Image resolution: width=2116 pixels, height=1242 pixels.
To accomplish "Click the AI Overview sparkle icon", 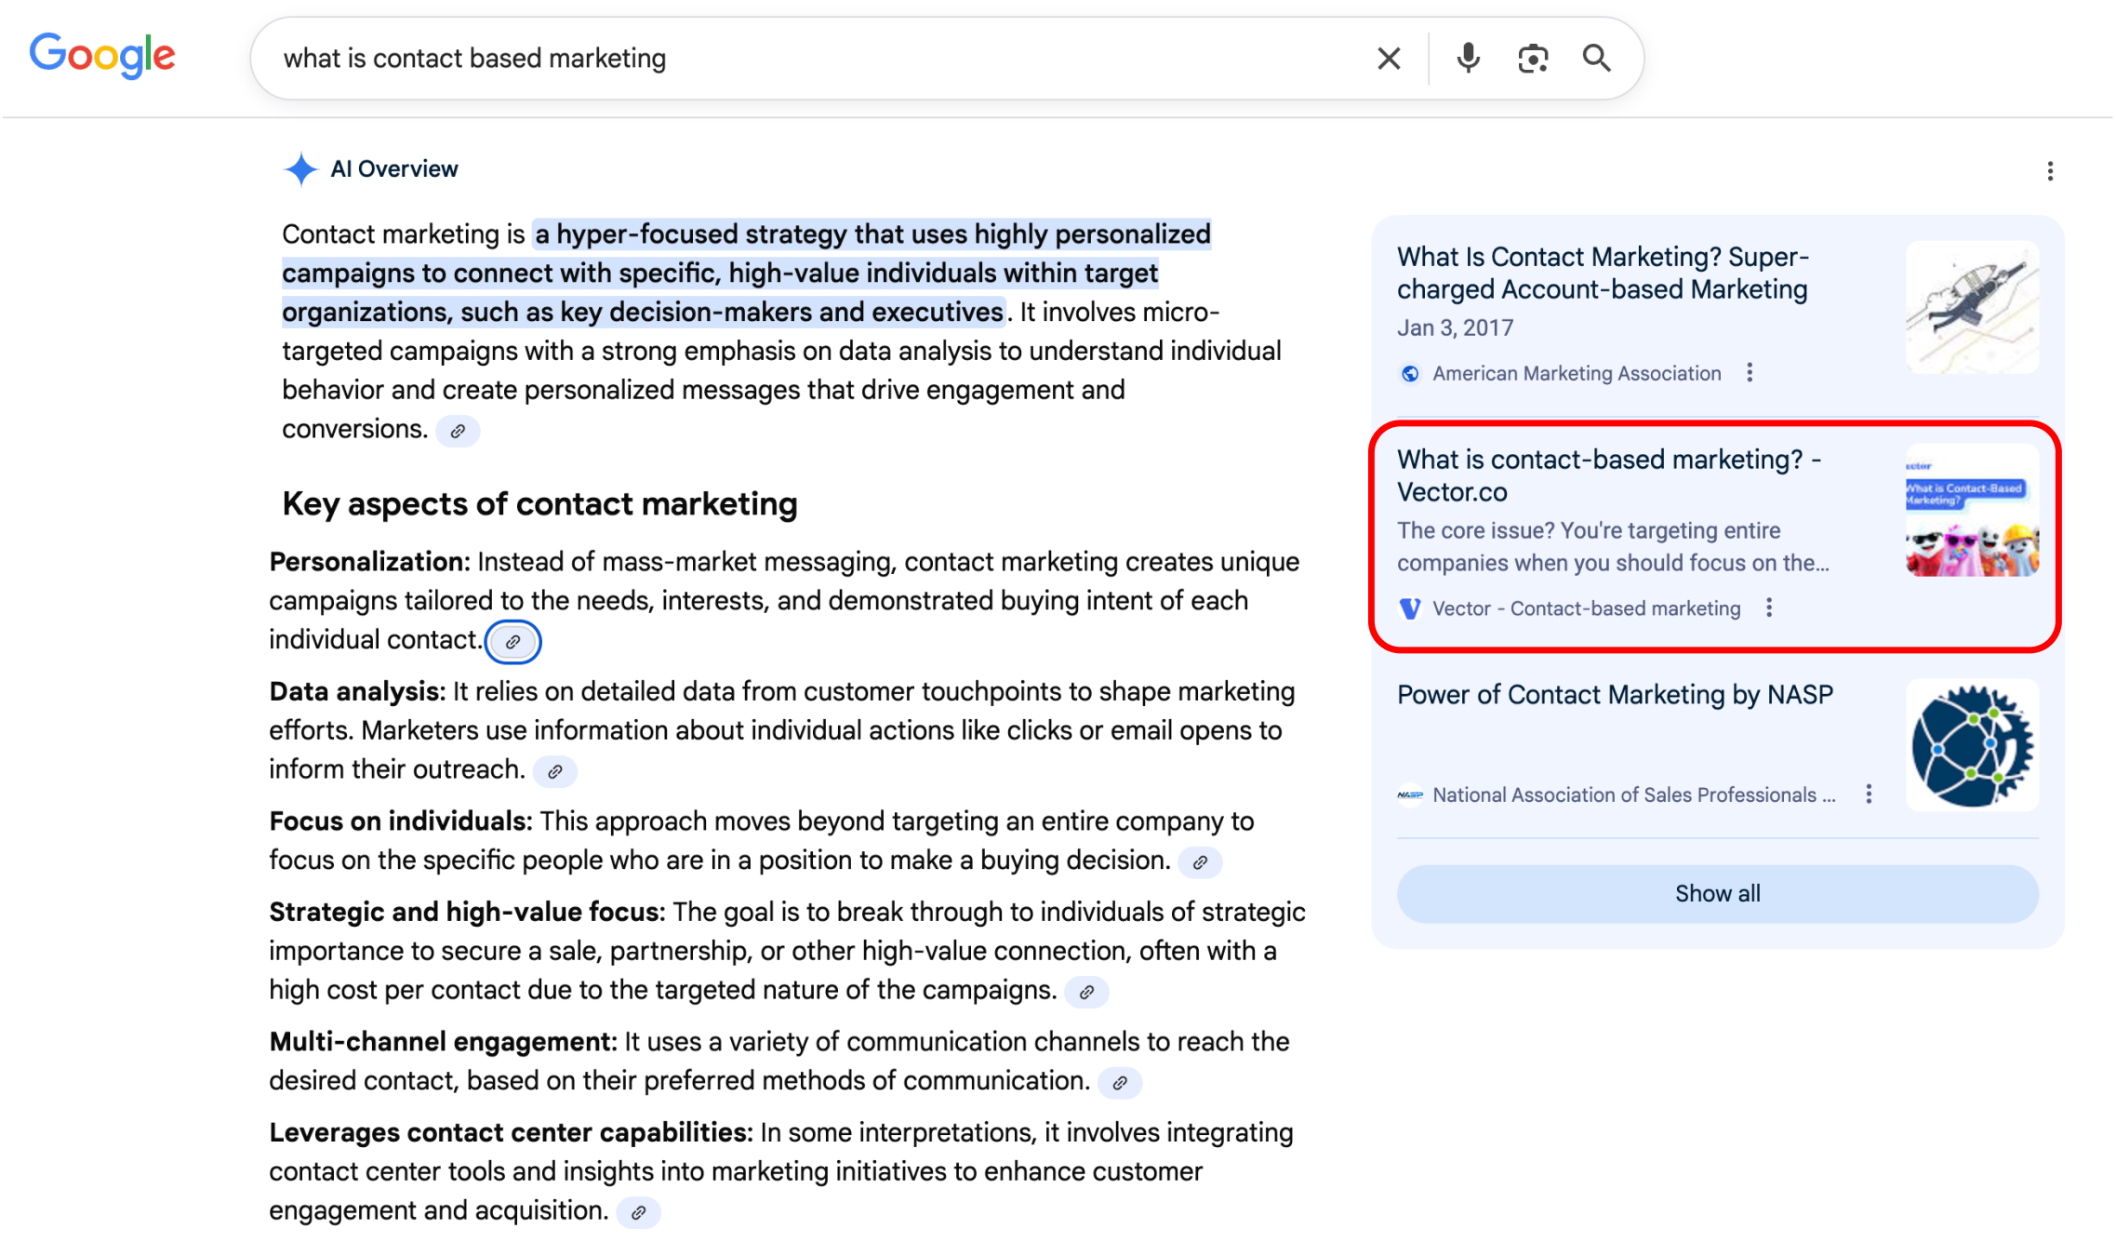I will click(x=300, y=169).
